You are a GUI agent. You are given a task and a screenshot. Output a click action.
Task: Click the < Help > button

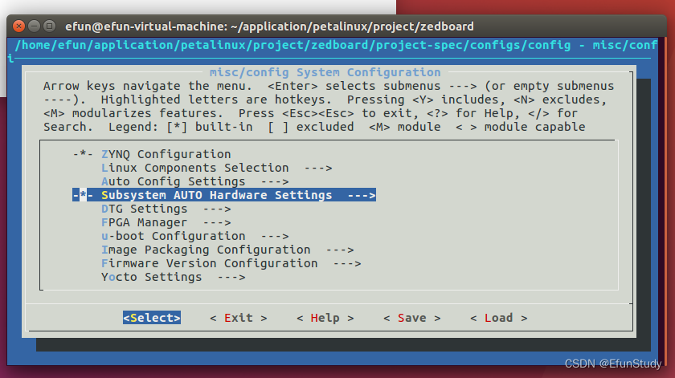[325, 318]
